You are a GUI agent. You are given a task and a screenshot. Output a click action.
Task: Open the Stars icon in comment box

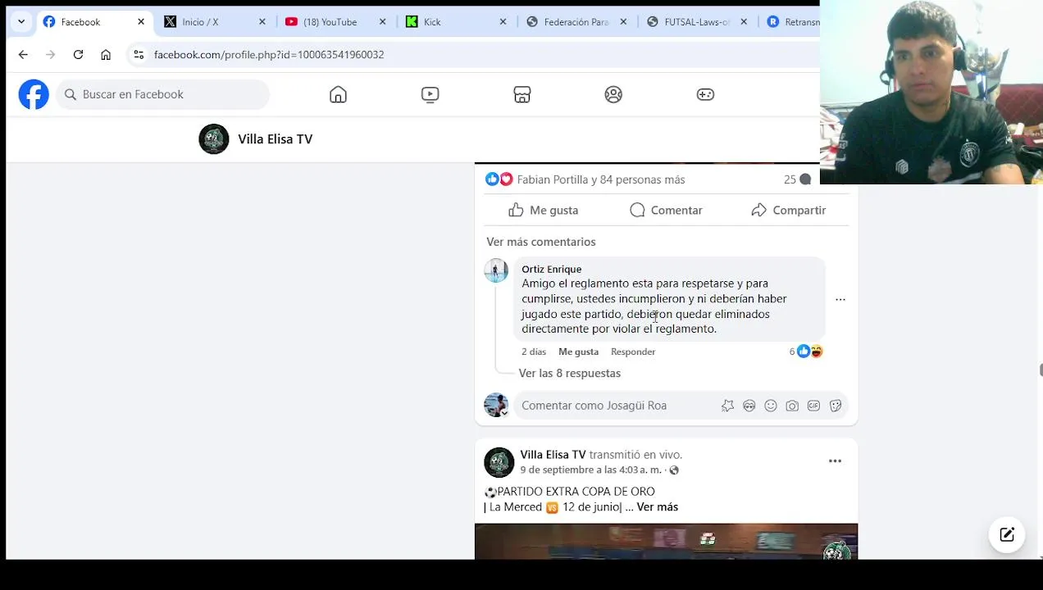(727, 406)
